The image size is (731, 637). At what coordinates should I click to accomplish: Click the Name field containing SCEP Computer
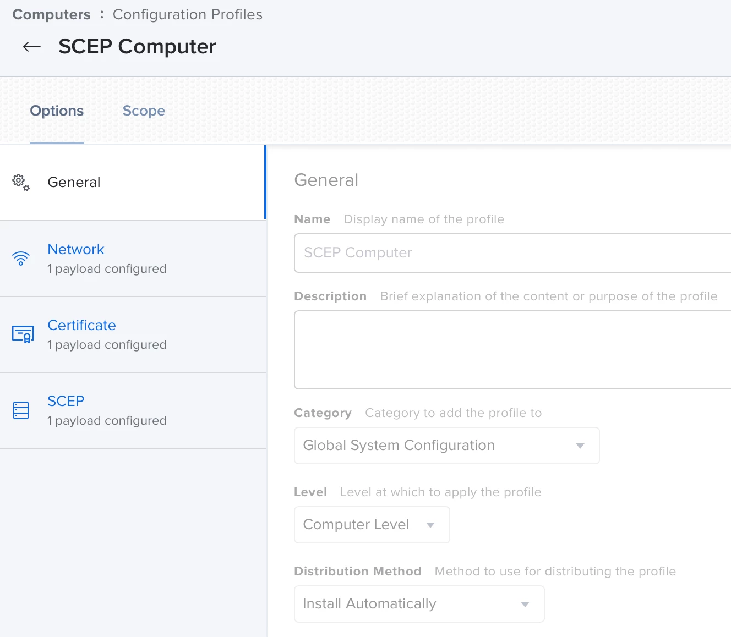(x=512, y=253)
